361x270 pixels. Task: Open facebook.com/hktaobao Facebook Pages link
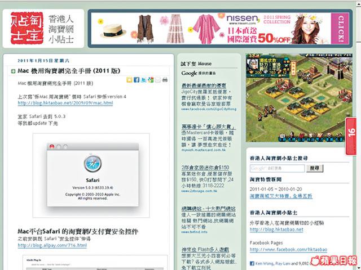288,250
